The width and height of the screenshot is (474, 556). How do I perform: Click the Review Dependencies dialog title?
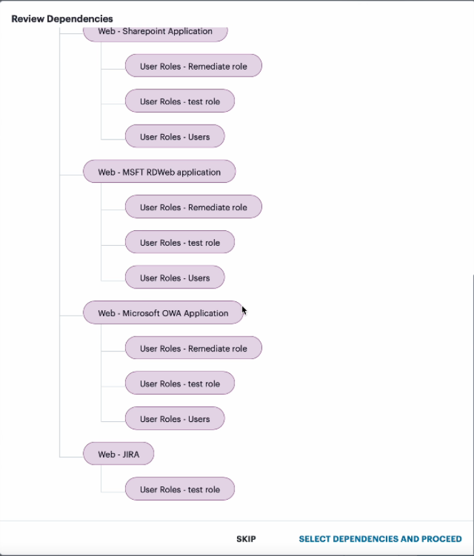click(62, 18)
